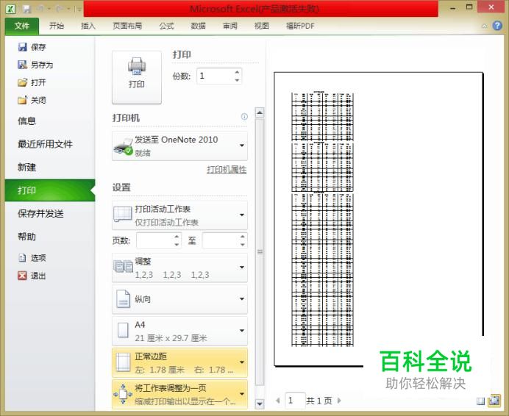Screen dimensions: 509x416
Task: Open Save & Send (保存并发送)
Action: (40, 214)
